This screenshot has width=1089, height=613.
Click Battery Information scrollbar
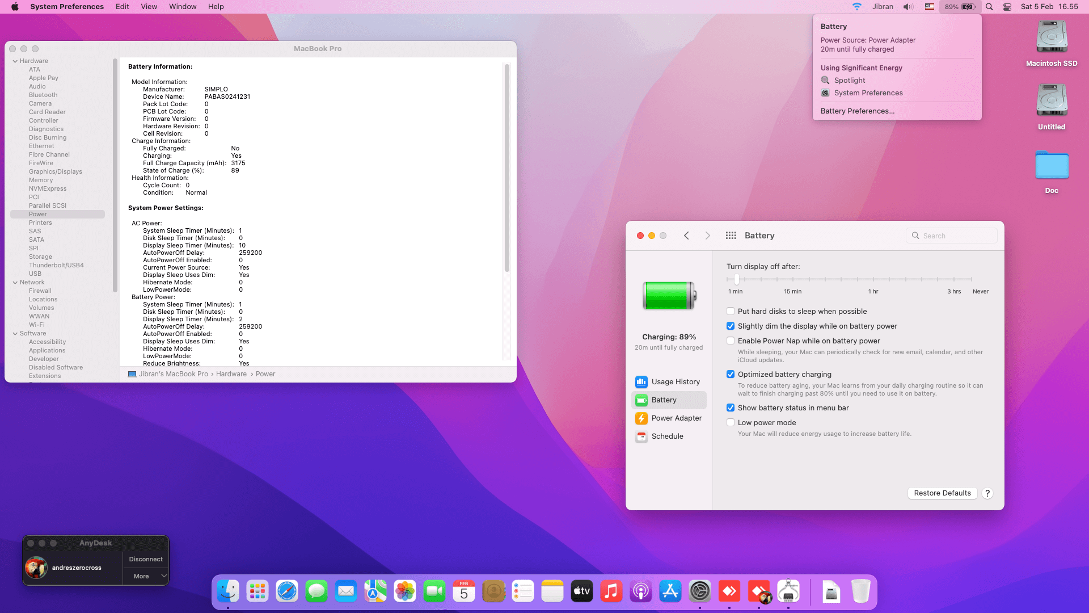(506, 168)
